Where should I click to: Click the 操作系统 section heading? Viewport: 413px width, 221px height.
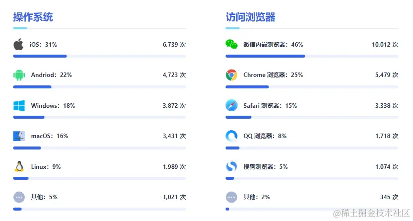click(x=33, y=17)
